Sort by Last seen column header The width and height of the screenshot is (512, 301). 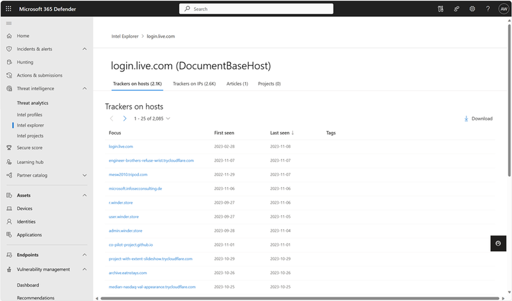(282, 133)
